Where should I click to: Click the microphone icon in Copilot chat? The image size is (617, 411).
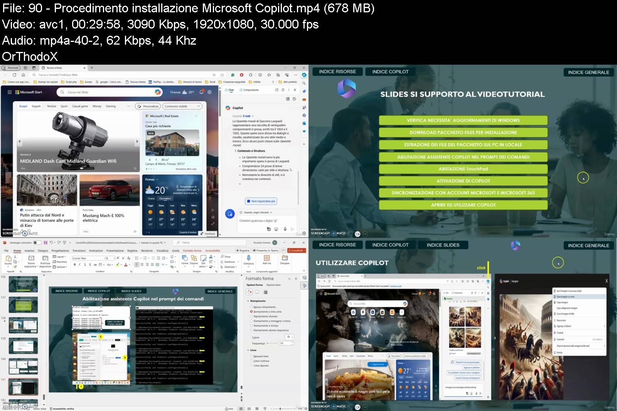(x=285, y=229)
